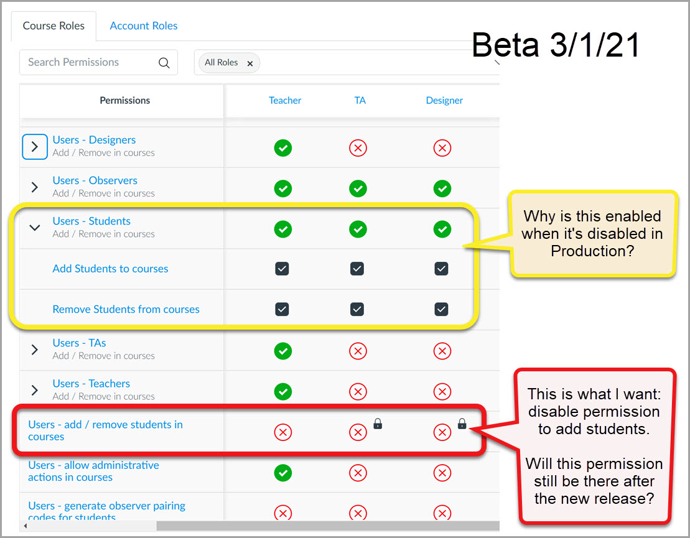Uncheck TA's Remove Students from courses checkbox

click(357, 309)
